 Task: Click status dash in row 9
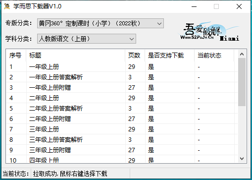tap(199, 150)
